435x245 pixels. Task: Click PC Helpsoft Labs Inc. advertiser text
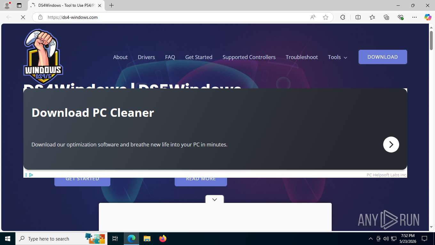(x=387, y=175)
